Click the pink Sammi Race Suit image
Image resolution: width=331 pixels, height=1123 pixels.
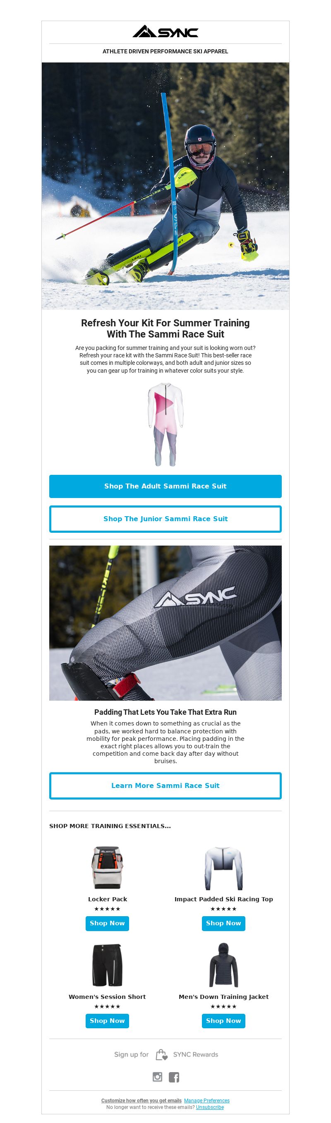[x=165, y=425]
